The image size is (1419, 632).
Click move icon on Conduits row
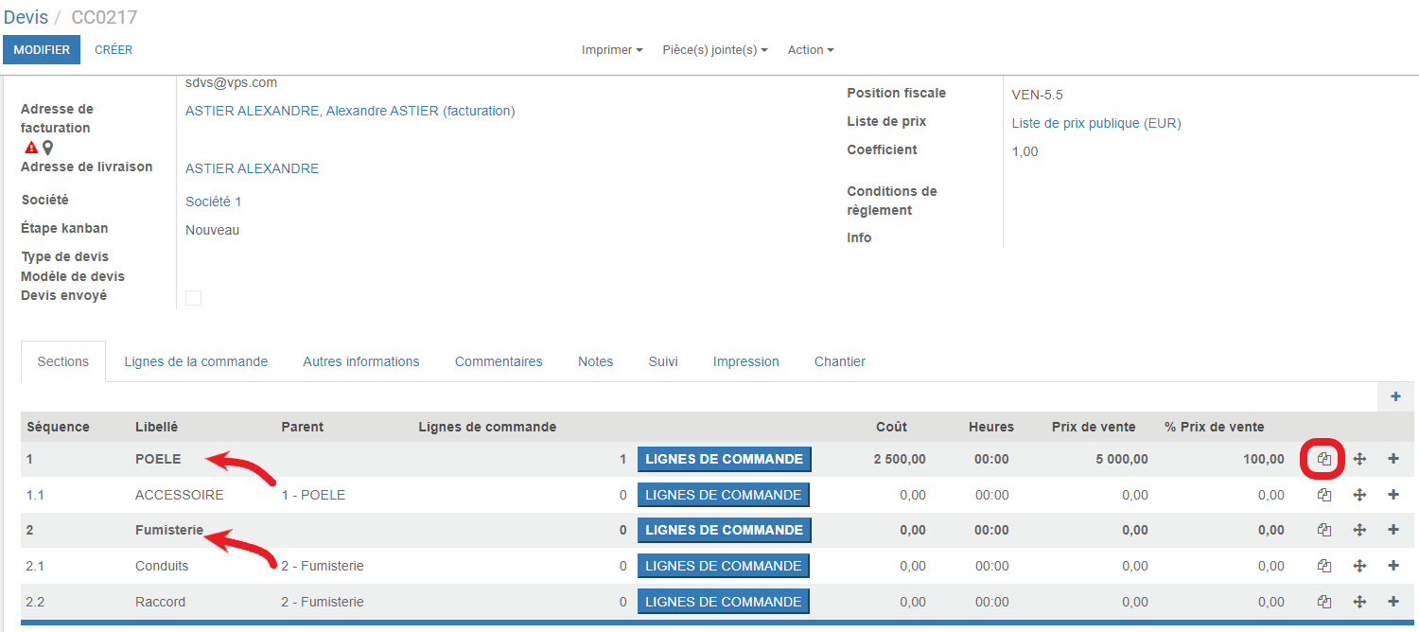point(1359,566)
